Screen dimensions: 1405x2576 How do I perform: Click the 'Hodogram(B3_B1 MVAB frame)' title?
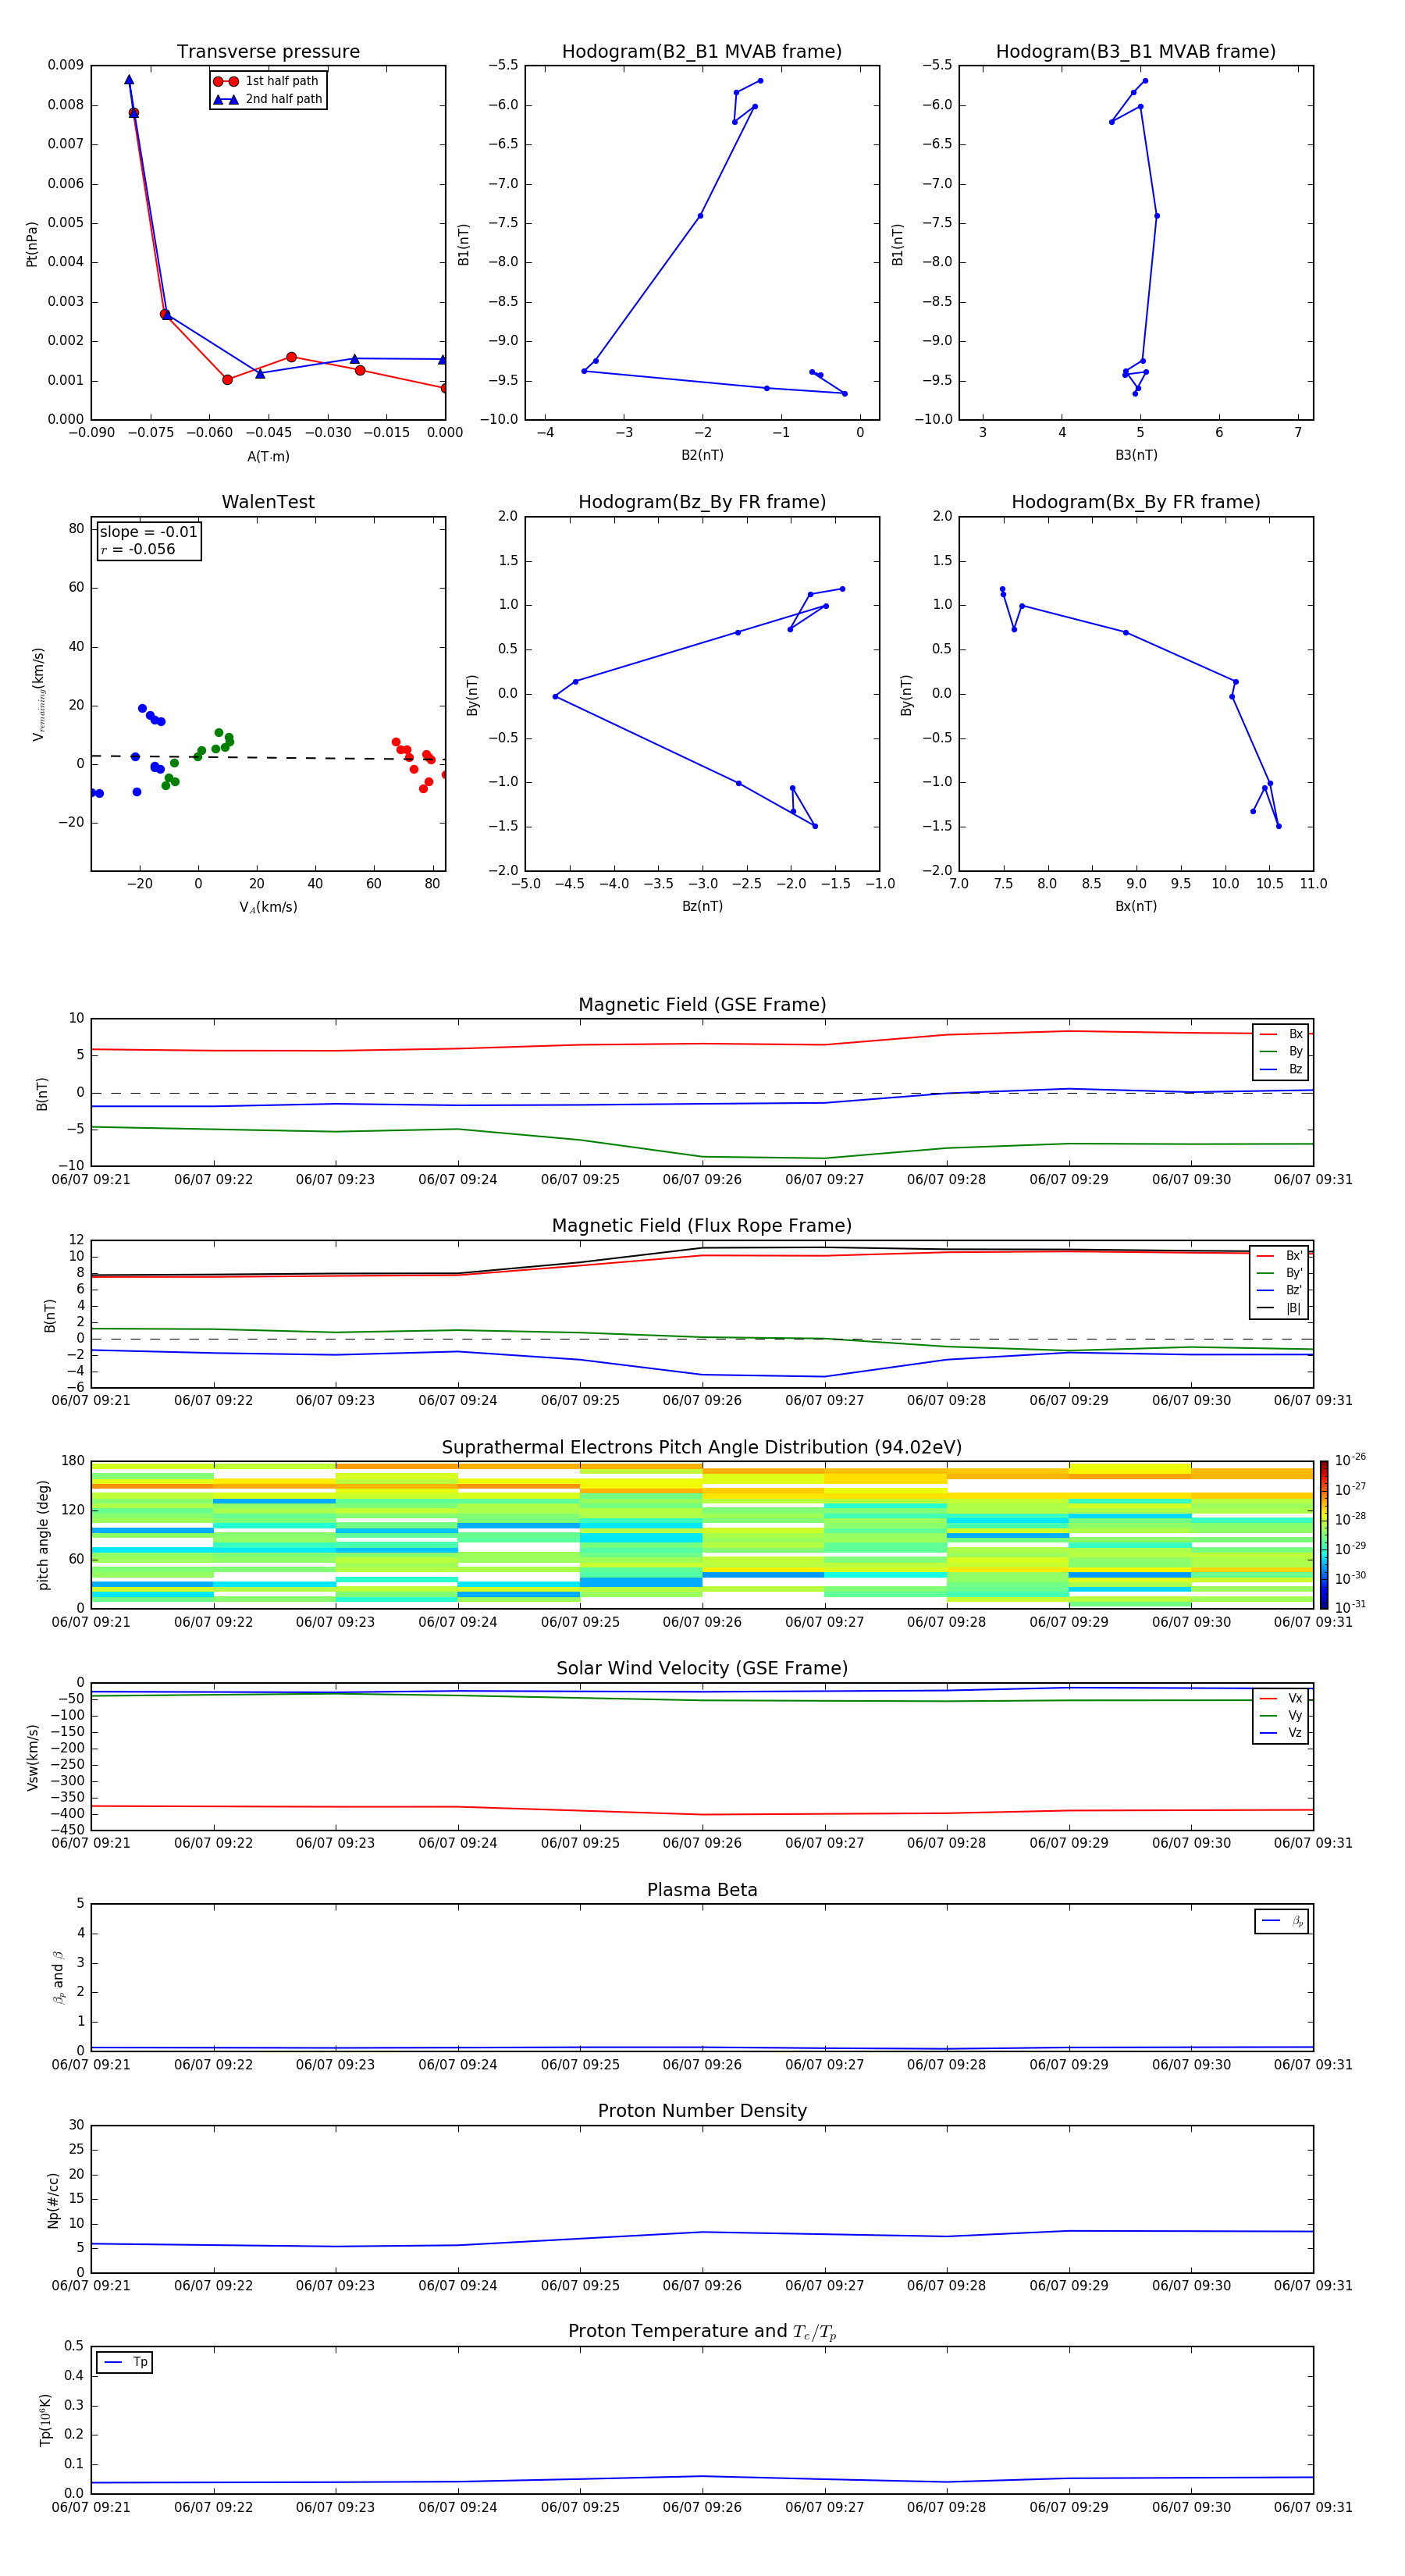click(x=1136, y=52)
